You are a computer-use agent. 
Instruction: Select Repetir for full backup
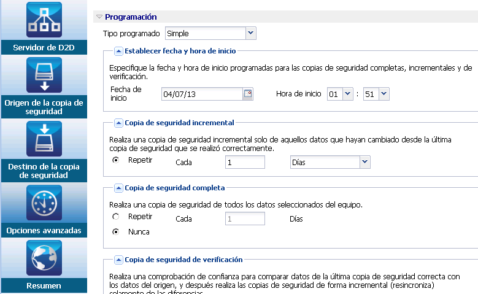tap(115, 217)
